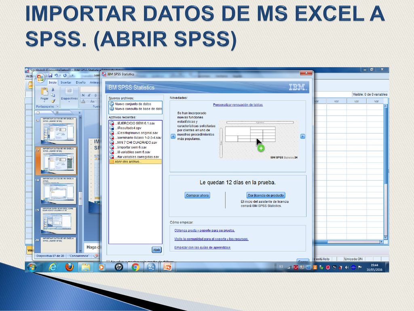Select recent file importar sem 6.sav
The width and height of the screenshot is (414, 311).
tap(135, 147)
